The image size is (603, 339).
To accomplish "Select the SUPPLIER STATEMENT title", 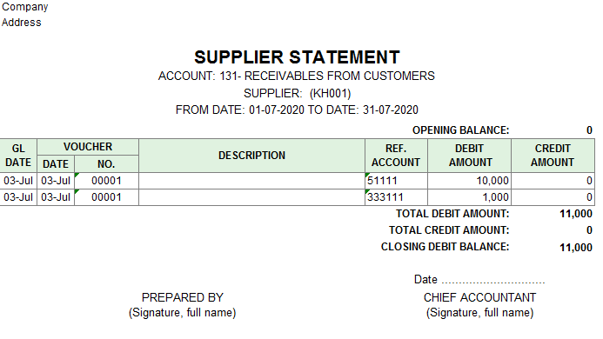I will point(297,57).
